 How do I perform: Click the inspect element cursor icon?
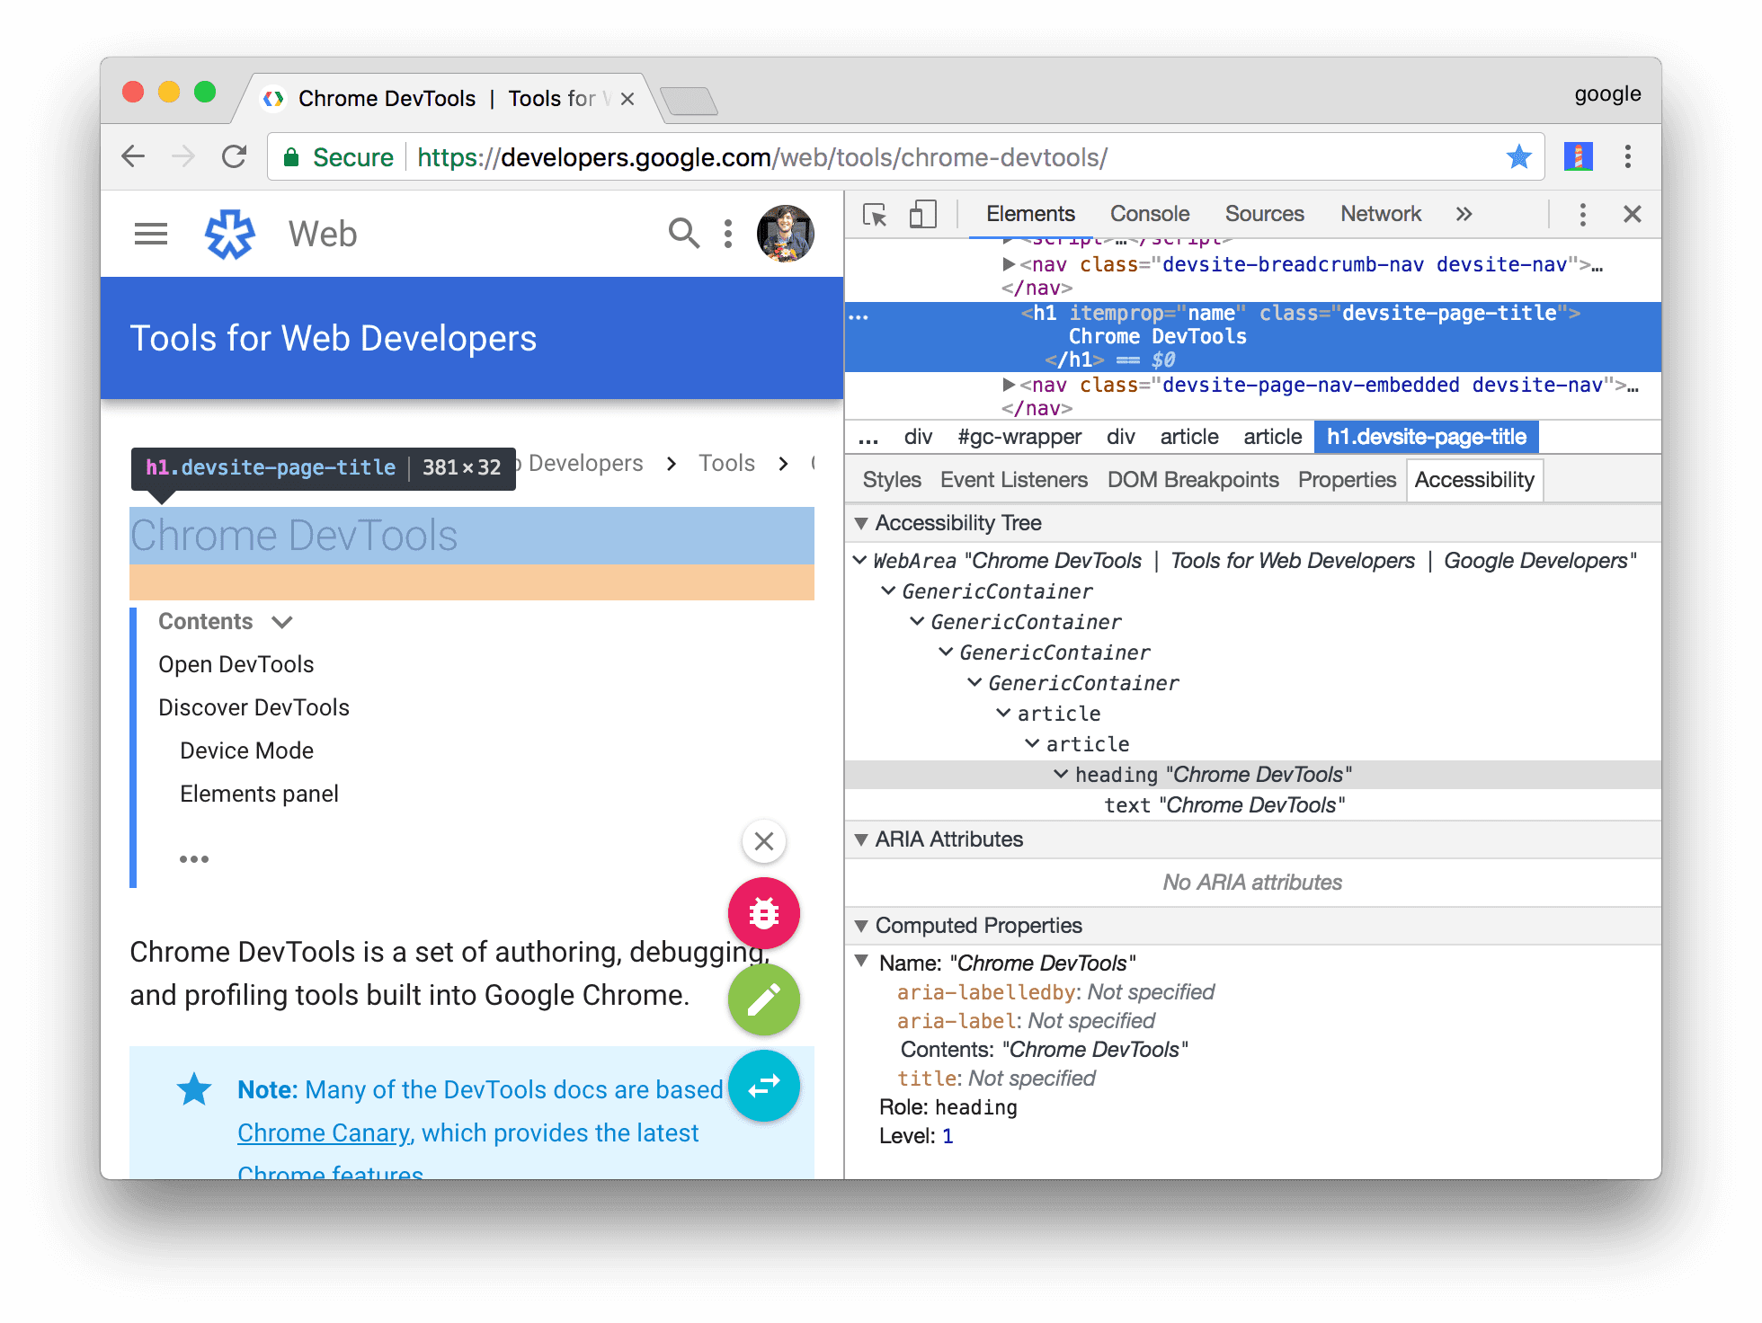873,214
